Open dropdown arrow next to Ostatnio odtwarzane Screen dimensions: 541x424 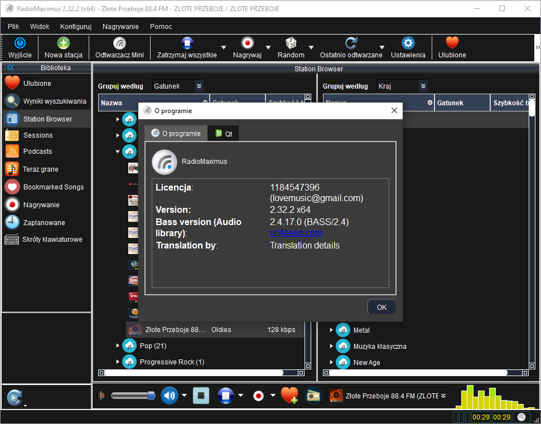[x=382, y=47]
